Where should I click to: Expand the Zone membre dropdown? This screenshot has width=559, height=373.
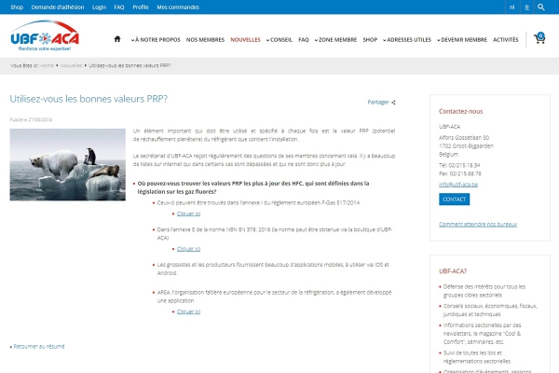coord(335,39)
